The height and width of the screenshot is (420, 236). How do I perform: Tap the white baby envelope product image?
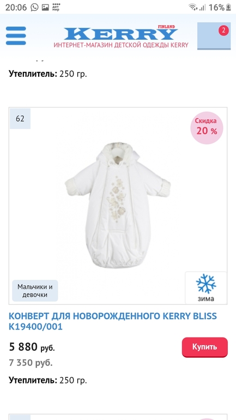tap(118, 205)
